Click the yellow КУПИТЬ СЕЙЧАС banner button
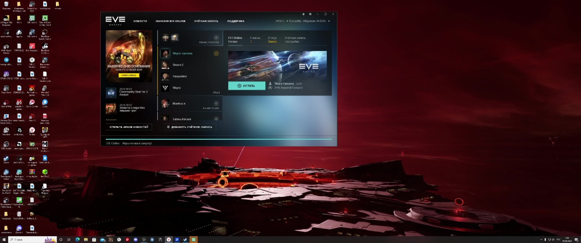The height and width of the screenshot is (243, 581). pos(129,75)
